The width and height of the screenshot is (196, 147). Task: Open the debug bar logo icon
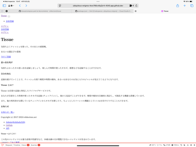(2, 145)
